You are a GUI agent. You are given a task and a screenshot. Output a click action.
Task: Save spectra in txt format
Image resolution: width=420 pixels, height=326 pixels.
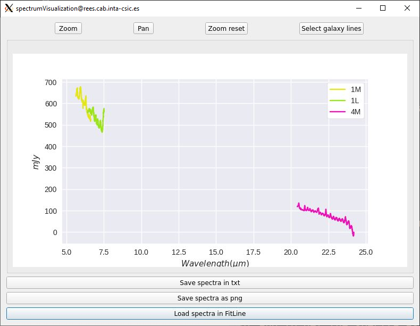click(210, 282)
